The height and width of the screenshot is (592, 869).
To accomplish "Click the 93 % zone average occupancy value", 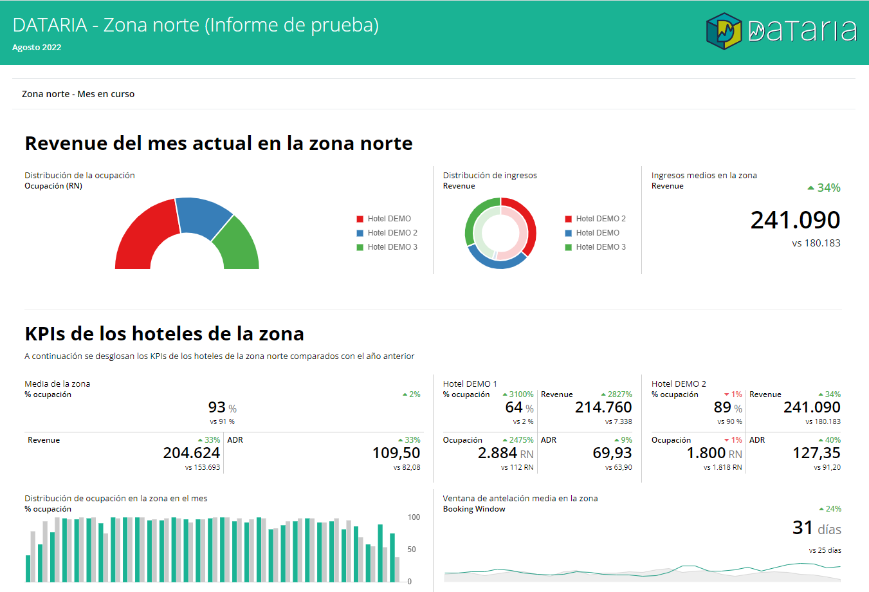I will pos(223,407).
